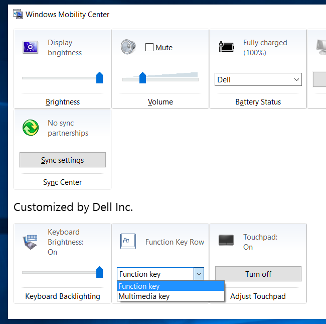This screenshot has width=326, height=324.
Task: Click the volume speaker icon
Action: coord(128,47)
